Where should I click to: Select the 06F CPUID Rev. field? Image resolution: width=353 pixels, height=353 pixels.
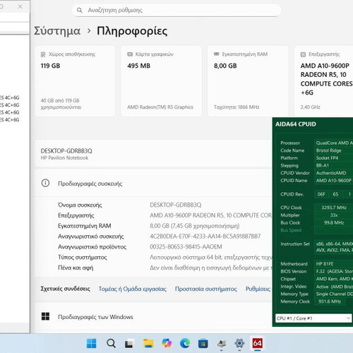click(x=321, y=194)
